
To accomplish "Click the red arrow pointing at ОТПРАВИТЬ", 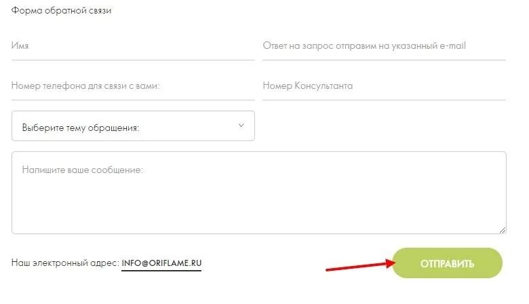I will tap(360, 265).
